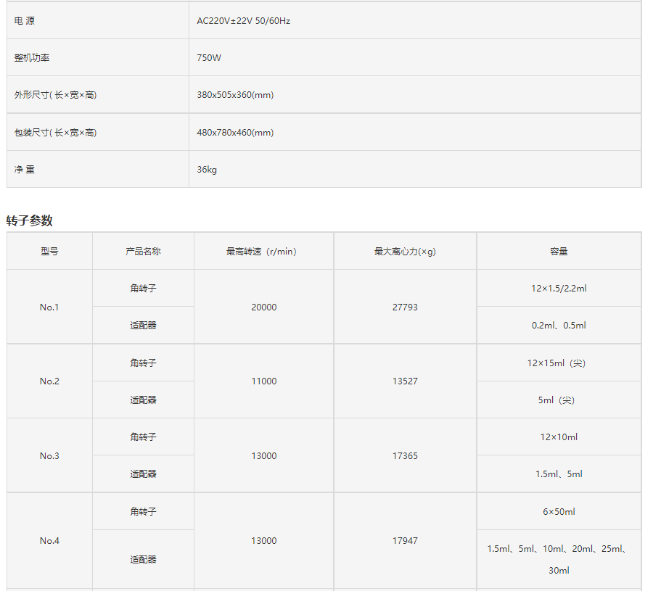Click the 13527 centrifugal force value

click(x=405, y=381)
